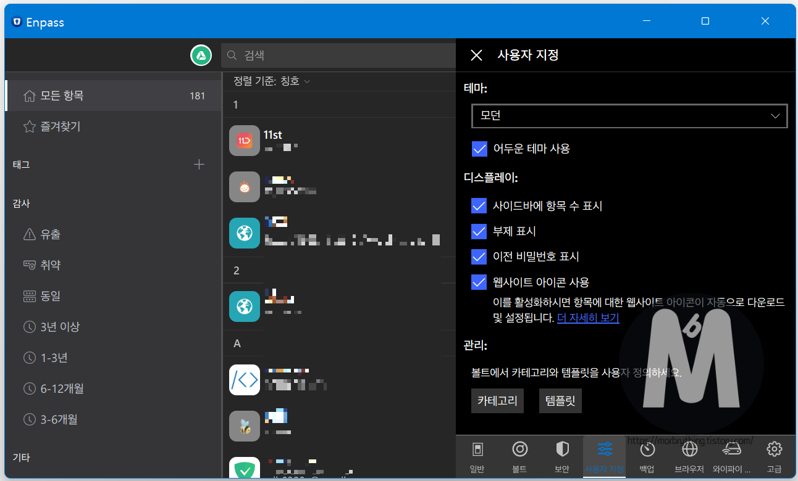Click globe icon of first item under 1
798x481 pixels.
tap(245, 232)
